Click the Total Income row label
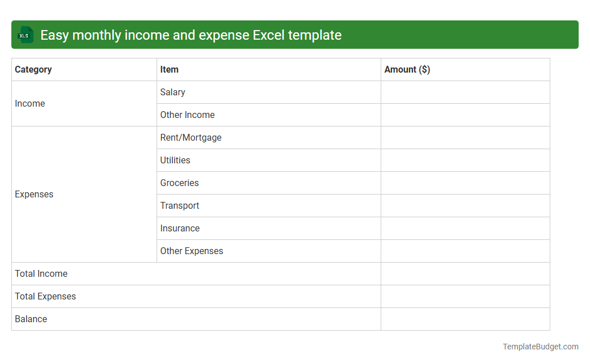This screenshot has height=363, width=590. pos(41,273)
